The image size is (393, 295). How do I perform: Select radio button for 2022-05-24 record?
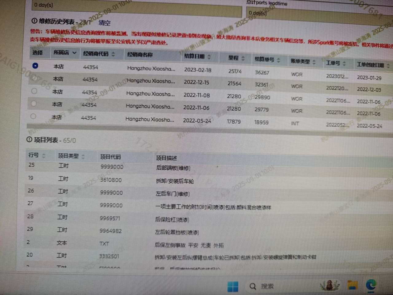(x=33, y=116)
